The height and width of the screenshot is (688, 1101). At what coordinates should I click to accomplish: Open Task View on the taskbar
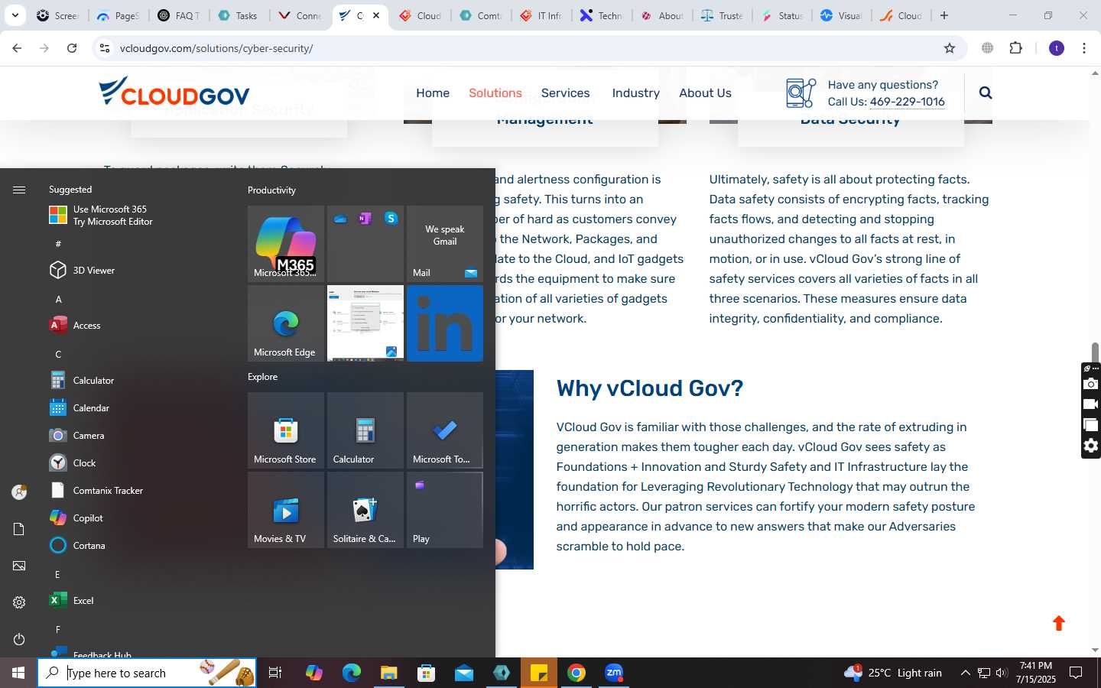coord(275,673)
